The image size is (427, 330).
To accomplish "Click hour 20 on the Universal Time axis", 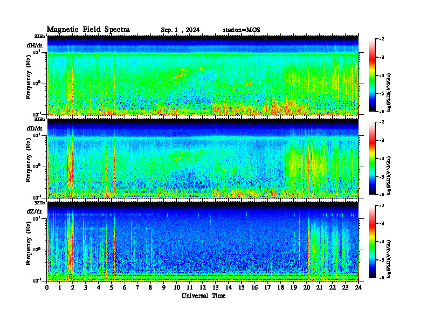I will point(306,287).
